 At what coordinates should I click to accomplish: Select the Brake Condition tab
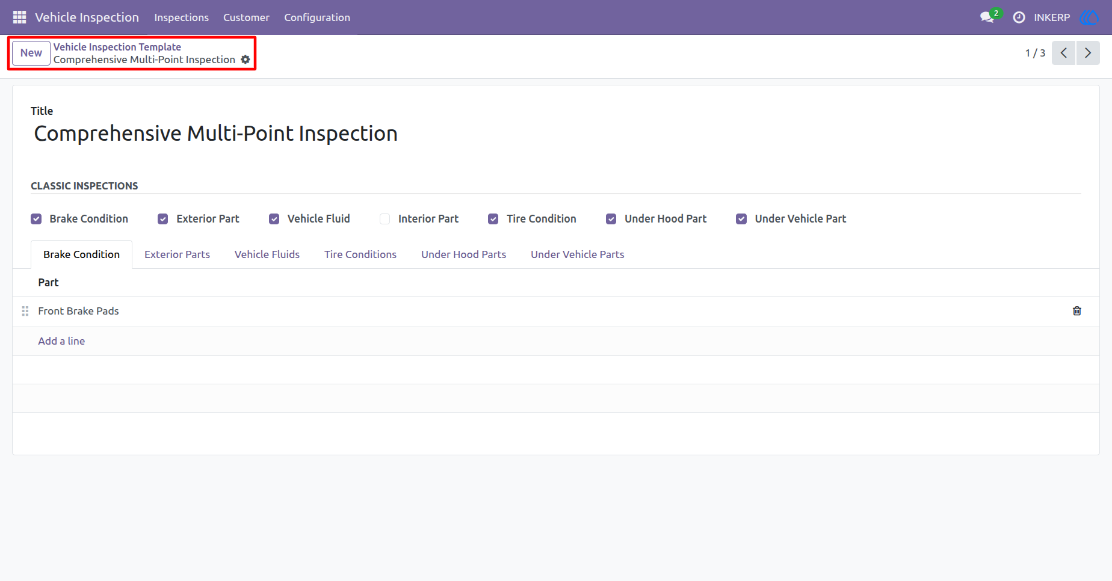81,254
